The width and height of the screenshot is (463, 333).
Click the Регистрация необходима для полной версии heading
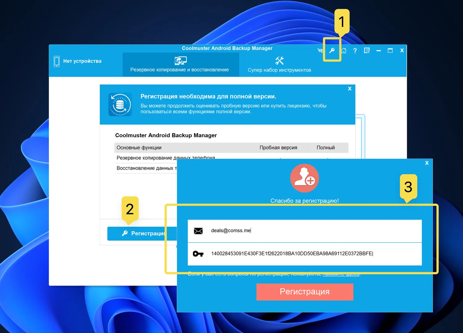click(x=208, y=96)
